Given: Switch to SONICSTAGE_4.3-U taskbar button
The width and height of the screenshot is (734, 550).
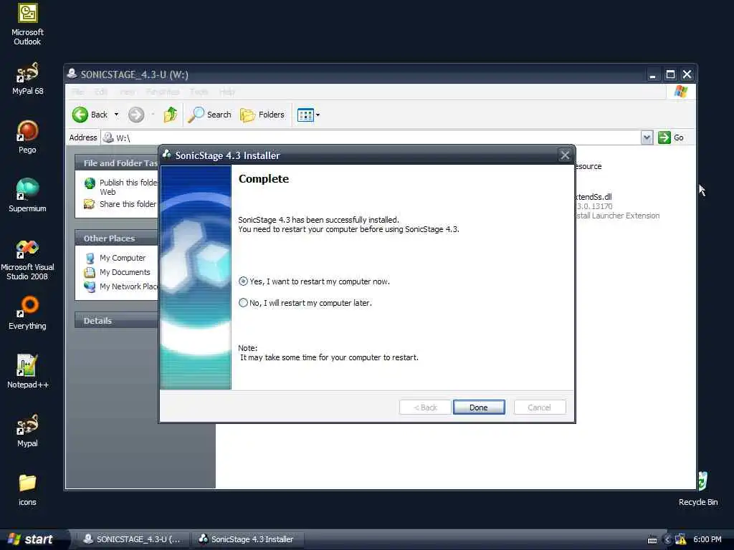Looking at the screenshot, I should [x=133, y=539].
